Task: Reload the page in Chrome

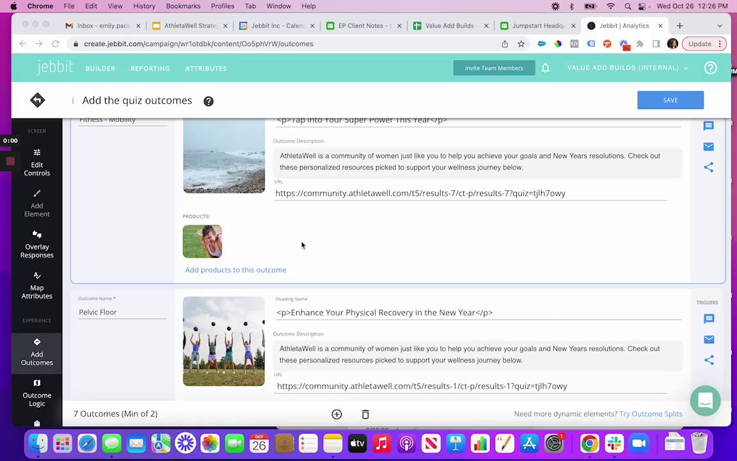Action: 56,44
